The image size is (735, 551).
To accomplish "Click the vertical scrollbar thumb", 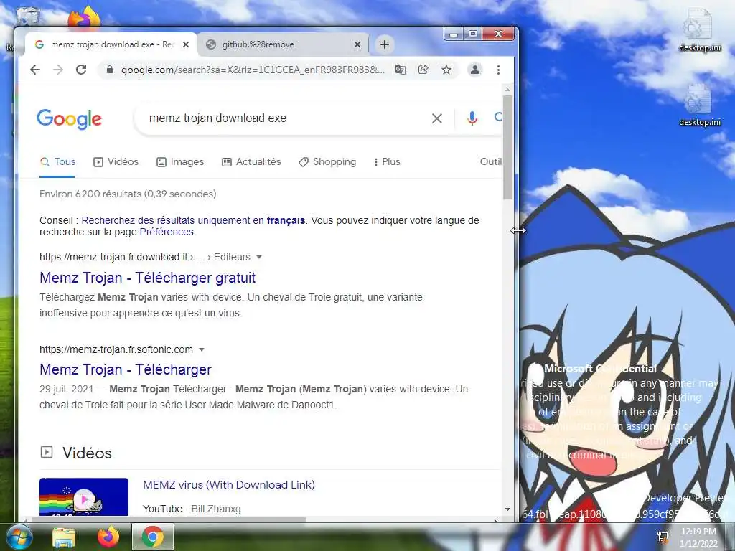I will [x=507, y=148].
